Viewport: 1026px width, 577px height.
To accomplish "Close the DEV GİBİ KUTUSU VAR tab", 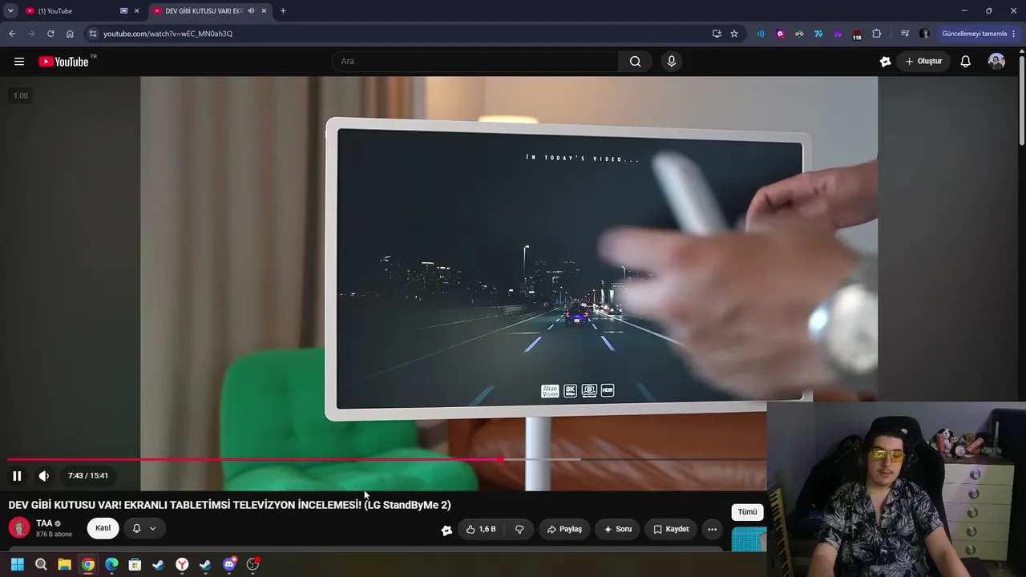I will click(x=264, y=11).
